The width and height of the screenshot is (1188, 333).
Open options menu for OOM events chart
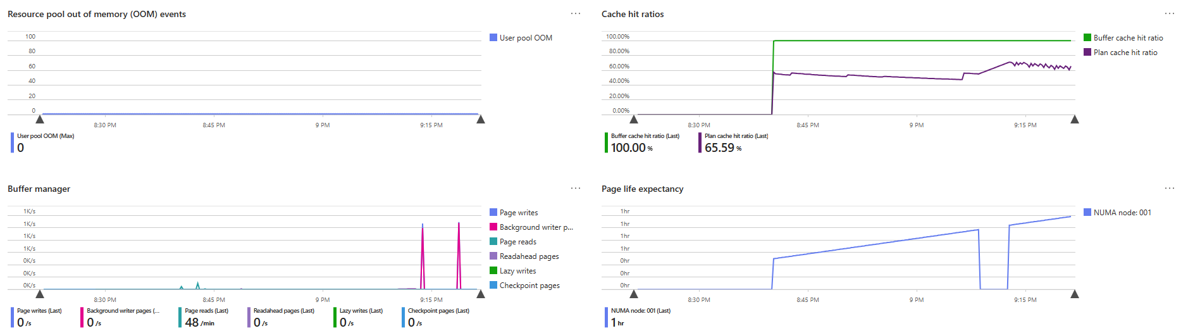click(575, 13)
